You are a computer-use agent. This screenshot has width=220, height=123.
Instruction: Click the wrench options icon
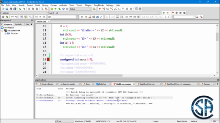click(201, 17)
